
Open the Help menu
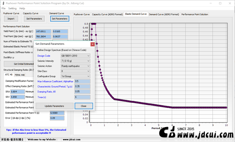[22, 8]
